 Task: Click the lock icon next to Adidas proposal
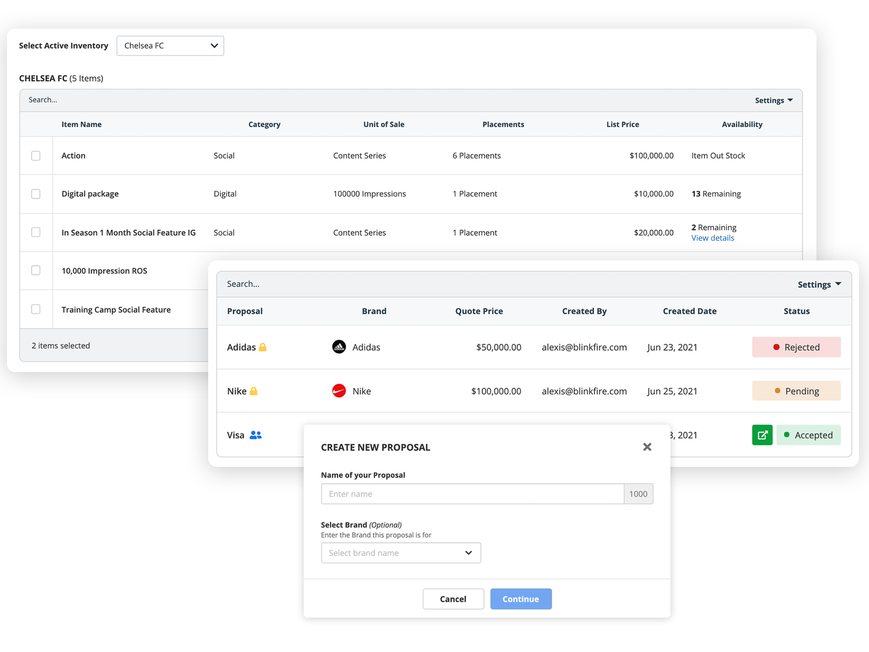[x=262, y=347]
